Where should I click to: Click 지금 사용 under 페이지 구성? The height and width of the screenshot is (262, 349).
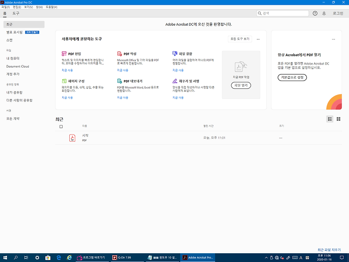click(67, 98)
